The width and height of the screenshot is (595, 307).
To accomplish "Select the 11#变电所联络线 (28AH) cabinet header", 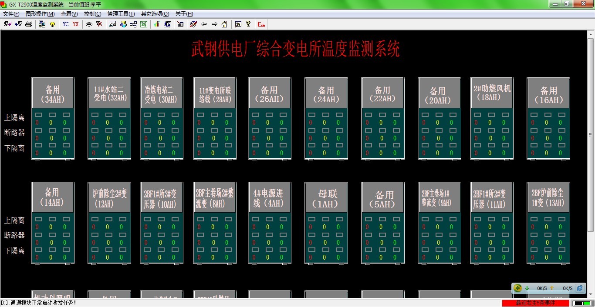I will [215, 93].
